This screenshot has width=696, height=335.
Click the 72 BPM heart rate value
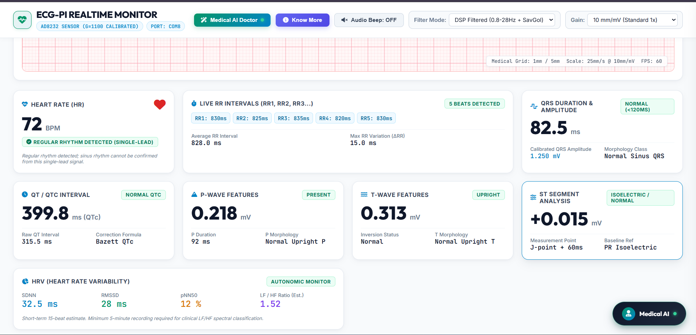click(41, 124)
